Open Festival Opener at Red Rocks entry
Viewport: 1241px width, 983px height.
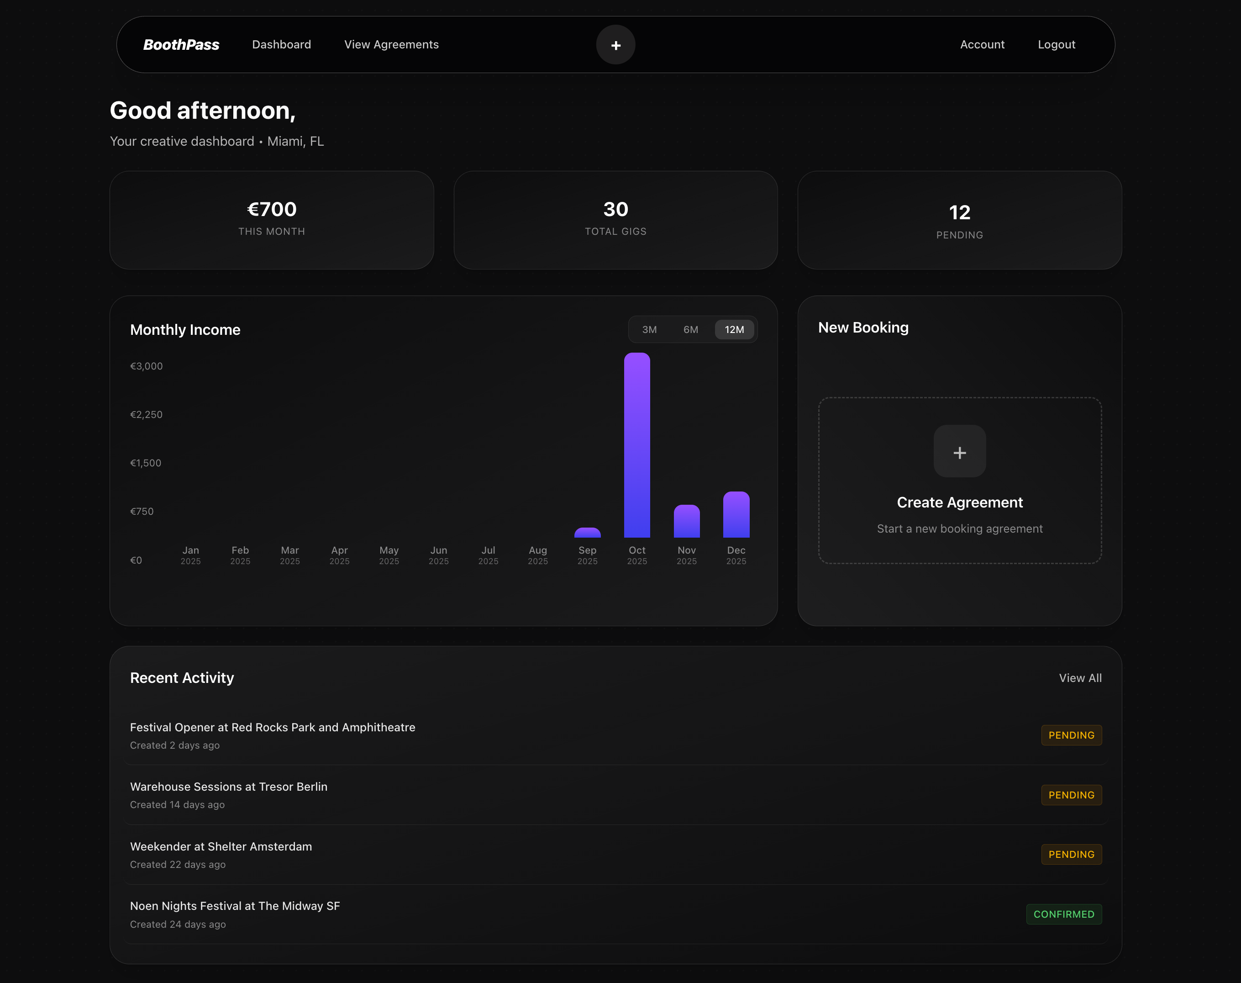pyautogui.click(x=272, y=728)
